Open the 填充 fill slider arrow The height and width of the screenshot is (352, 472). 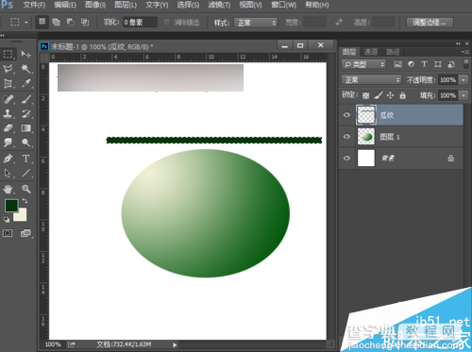(x=464, y=95)
